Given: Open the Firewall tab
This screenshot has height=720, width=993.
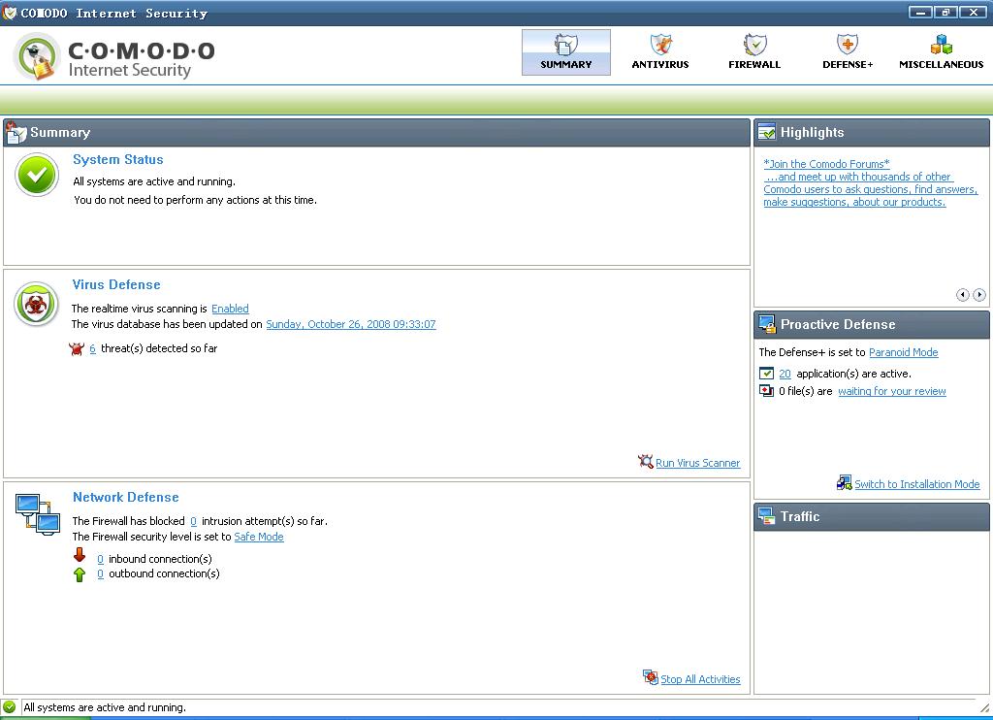Looking at the screenshot, I should (754, 52).
